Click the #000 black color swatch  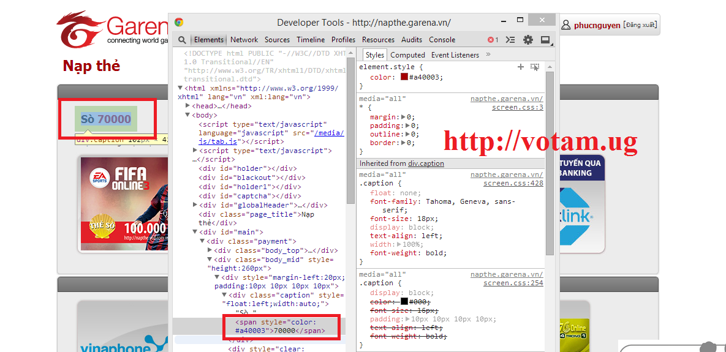404,301
